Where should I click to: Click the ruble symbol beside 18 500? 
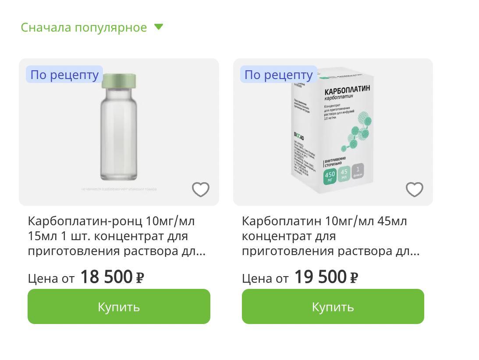click(x=140, y=278)
